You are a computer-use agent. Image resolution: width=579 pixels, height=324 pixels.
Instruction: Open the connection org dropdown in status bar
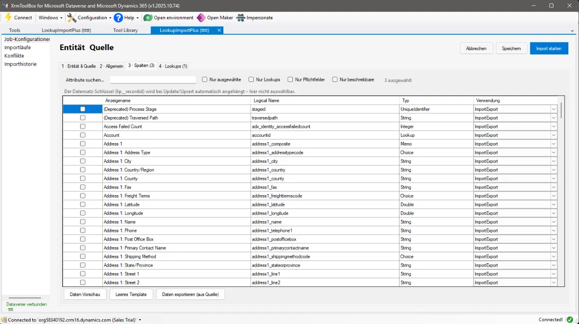tap(140, 320)
